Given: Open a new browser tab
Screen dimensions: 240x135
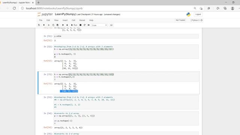Looking at the screenshot, I should coord(38,3).
